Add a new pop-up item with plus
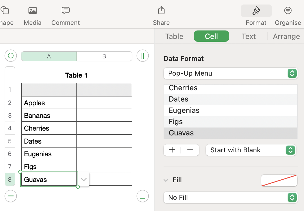Screen dimensions: 304x211 tap(172, 150)
